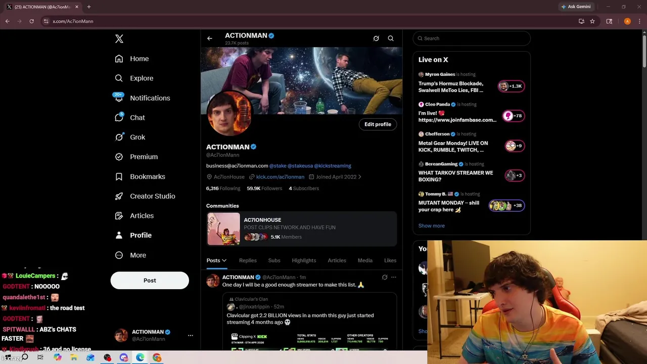Open Task View in taskbar
This screenshot has width=647, height=364.
(x=40, y=357)
